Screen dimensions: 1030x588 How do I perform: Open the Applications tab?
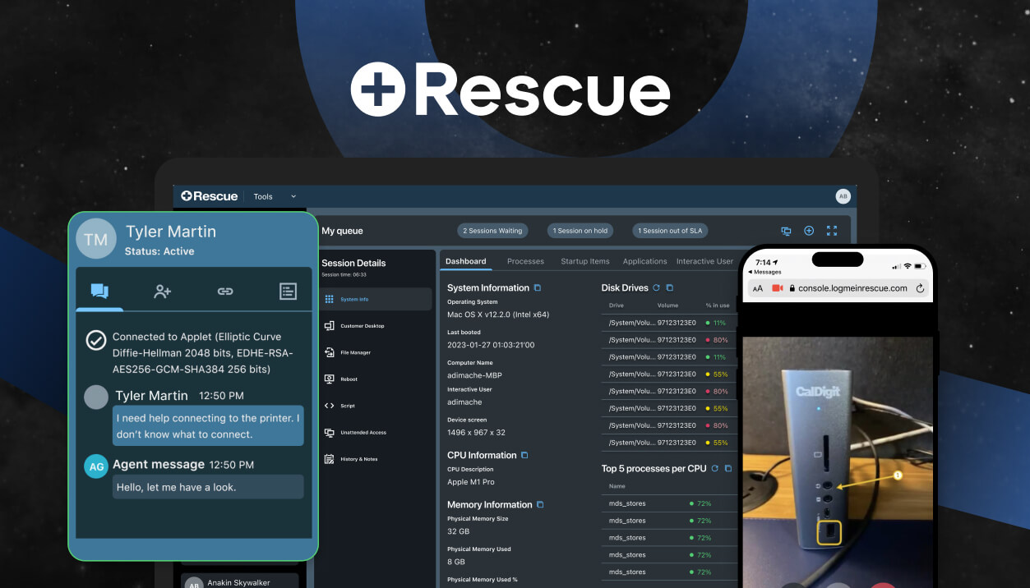point(644,261)
